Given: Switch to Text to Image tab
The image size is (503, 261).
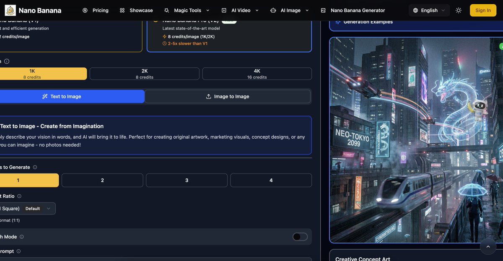Looking at the screenshot, I should [71, 96].
